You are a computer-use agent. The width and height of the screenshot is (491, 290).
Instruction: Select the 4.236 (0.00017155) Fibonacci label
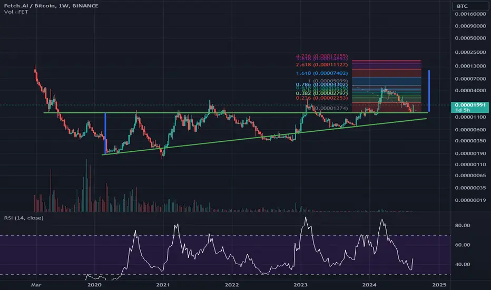pyautogui.click(x=321, y=56)
